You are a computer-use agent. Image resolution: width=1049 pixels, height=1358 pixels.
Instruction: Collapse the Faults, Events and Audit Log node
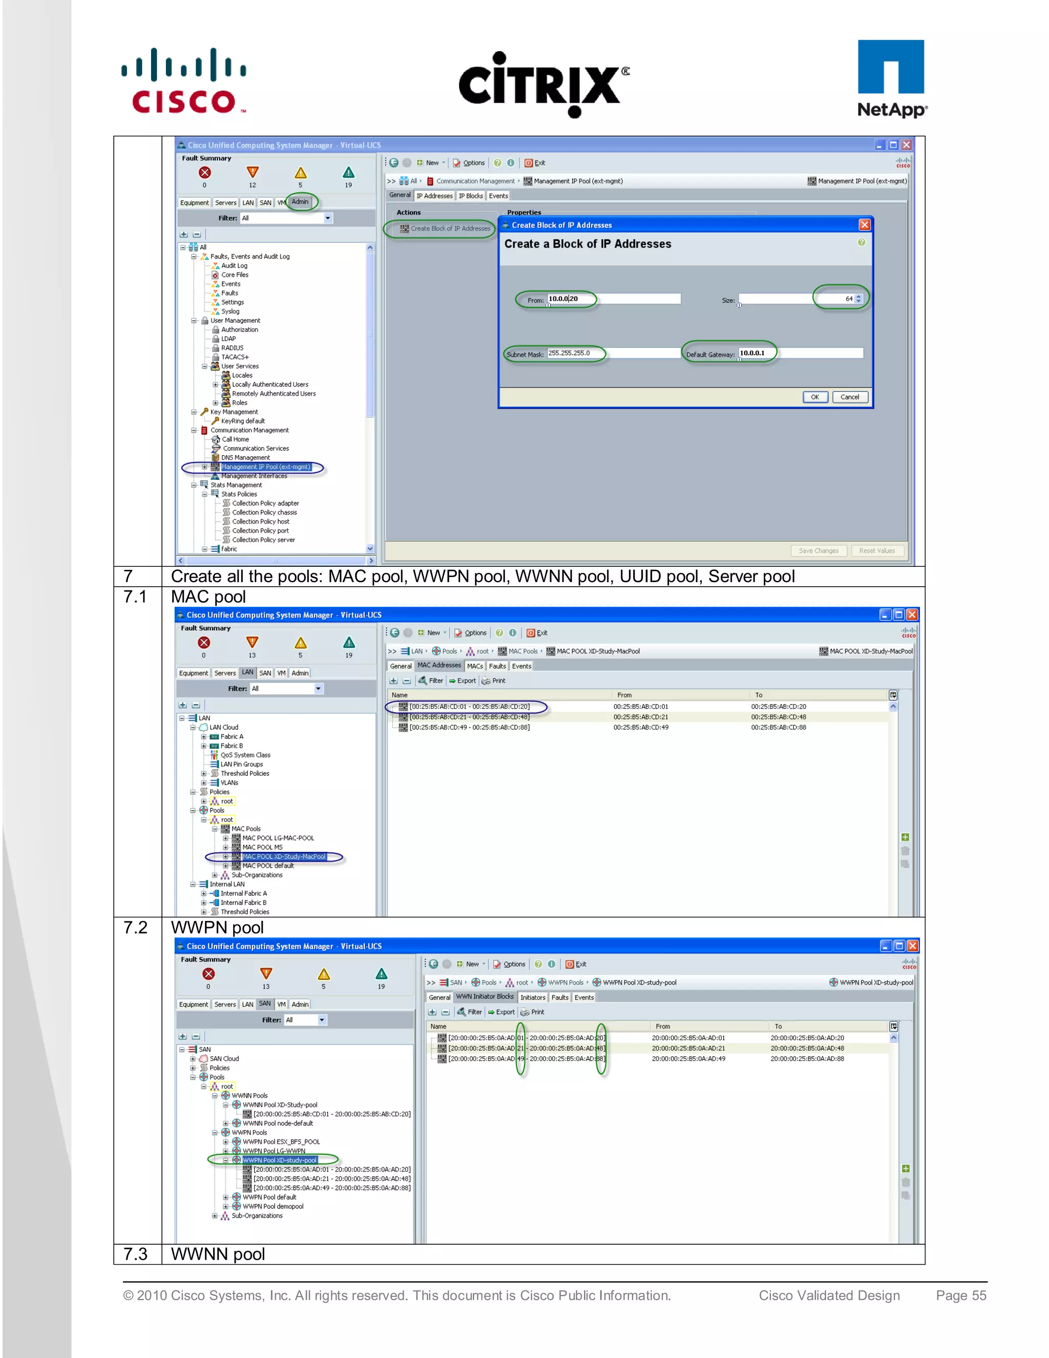click(x=193, y=257)
